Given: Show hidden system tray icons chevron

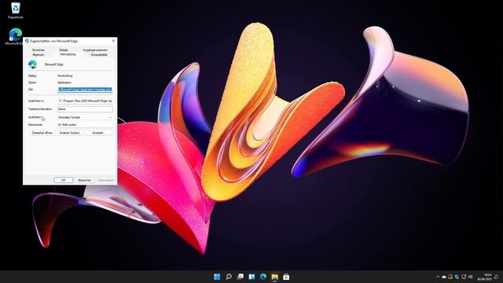Looking at the screenshot, I should click(x=438, y=277).
